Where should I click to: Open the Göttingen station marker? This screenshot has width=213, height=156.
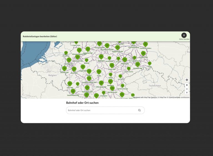101,56
